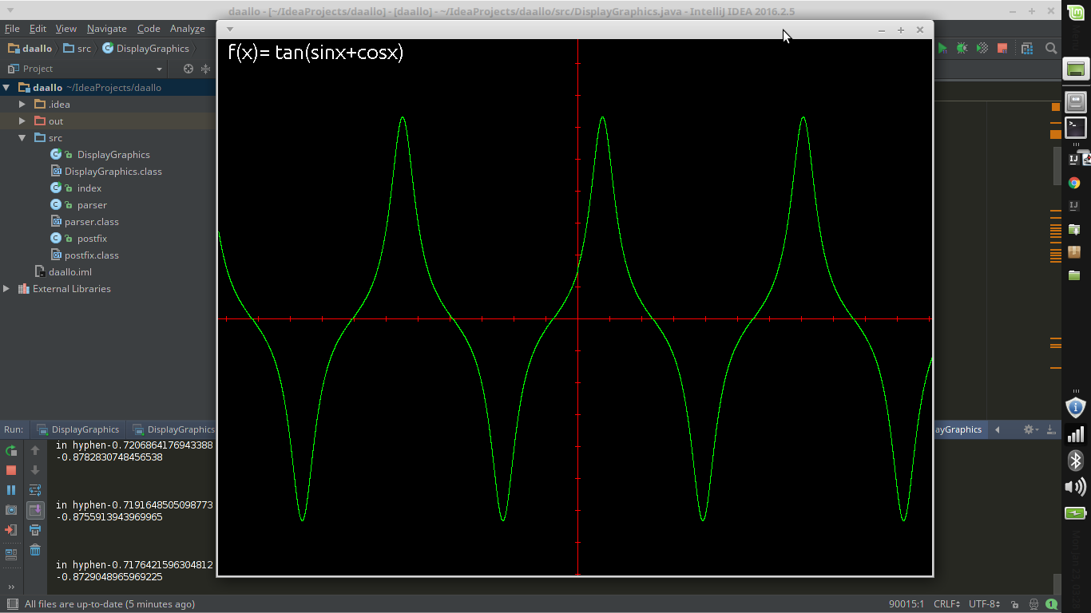
Task: Change line separator CRLF in status bar
Action: [x=947, y=604]
